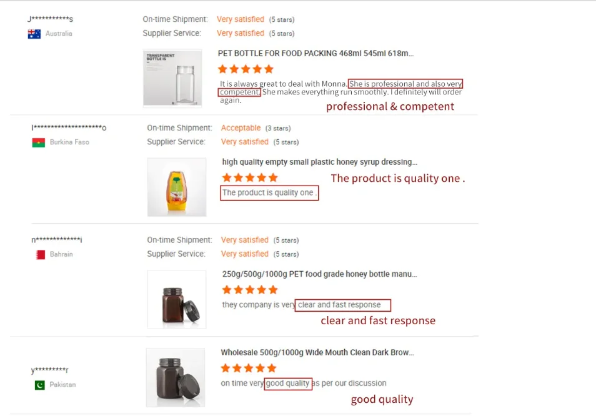The height and width of the screenshot is (416, 596).
Task: Click the 'Acceptable' on-time shipment rating
Action: (x=241, y=128)
